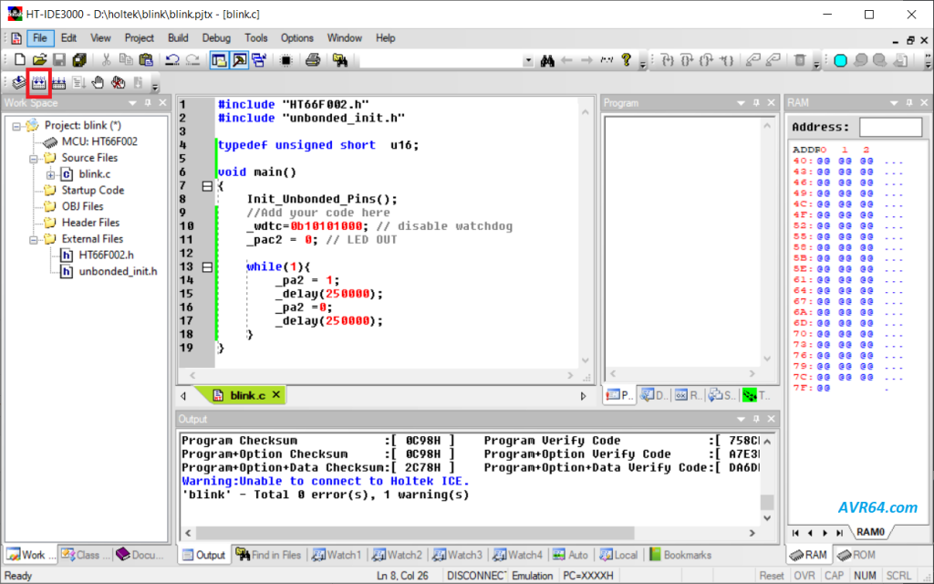Click the cyan circle toolbar icon

(840, 60)
